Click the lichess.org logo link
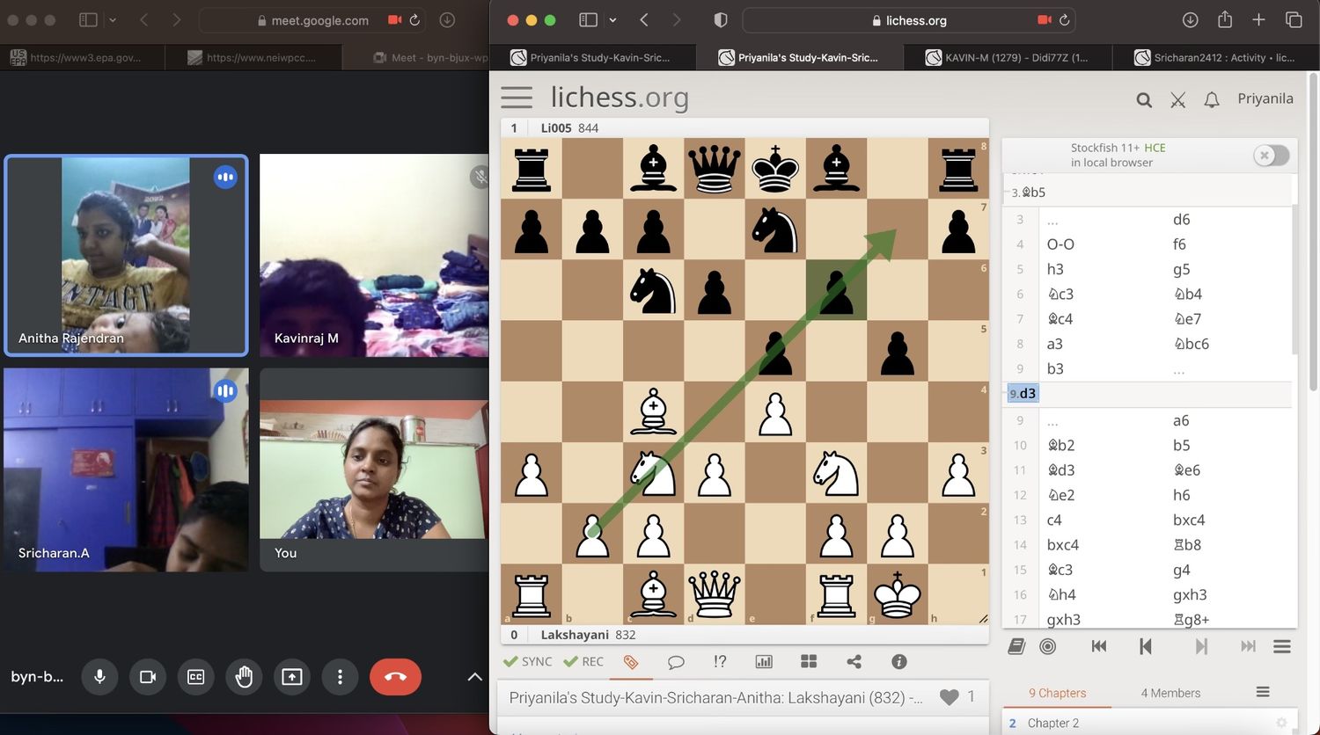1320x735 pixels. (x=620, y=98)
